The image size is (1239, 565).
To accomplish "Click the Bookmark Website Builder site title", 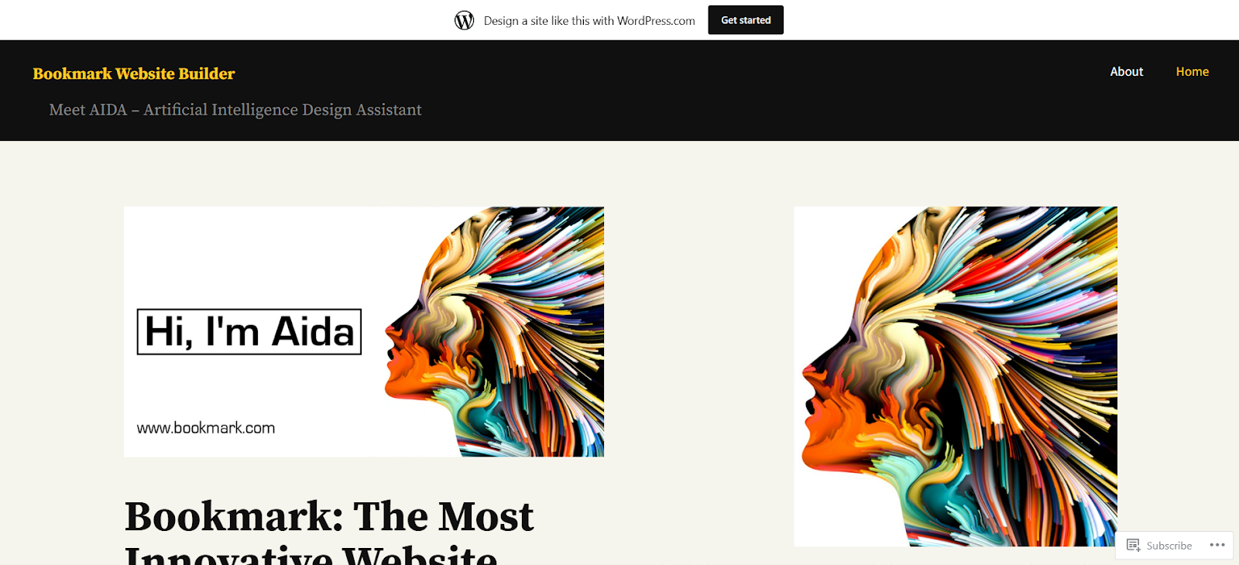I will pos(134,74).
